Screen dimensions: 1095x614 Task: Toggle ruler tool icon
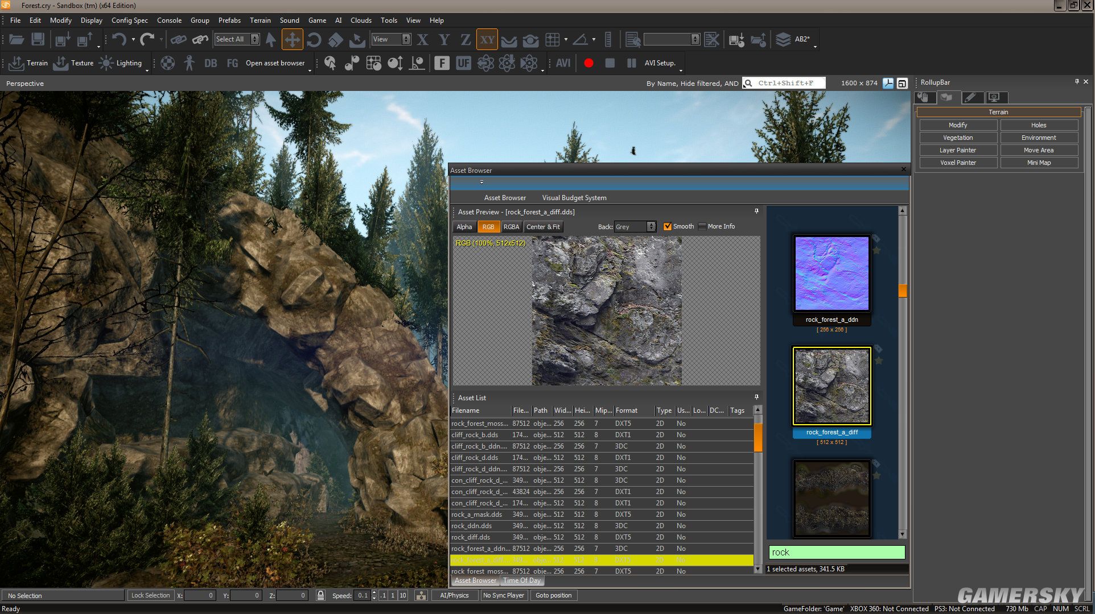click(608, 39)
